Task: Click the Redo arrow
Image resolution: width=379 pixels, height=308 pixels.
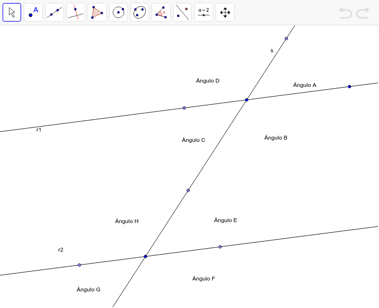Action: [x=363, y=13]
